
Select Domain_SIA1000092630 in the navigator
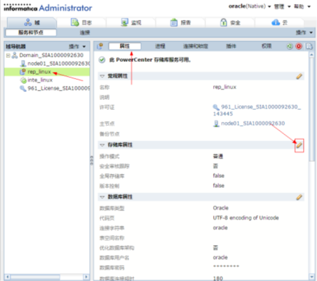(x=51, y=55)
